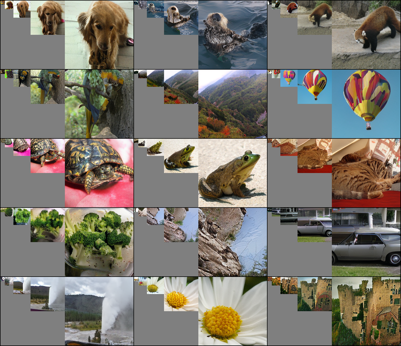401x346 pixels.
Task: Click the largest hot air balloon image
Action: [366, 104]
